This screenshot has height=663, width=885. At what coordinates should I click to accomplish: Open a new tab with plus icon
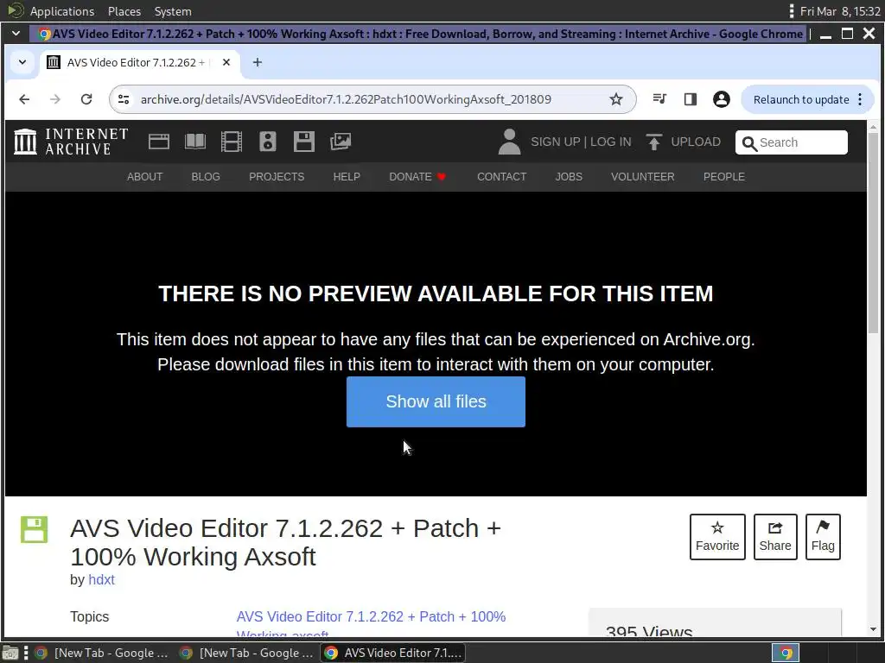(x=258, y=62)
